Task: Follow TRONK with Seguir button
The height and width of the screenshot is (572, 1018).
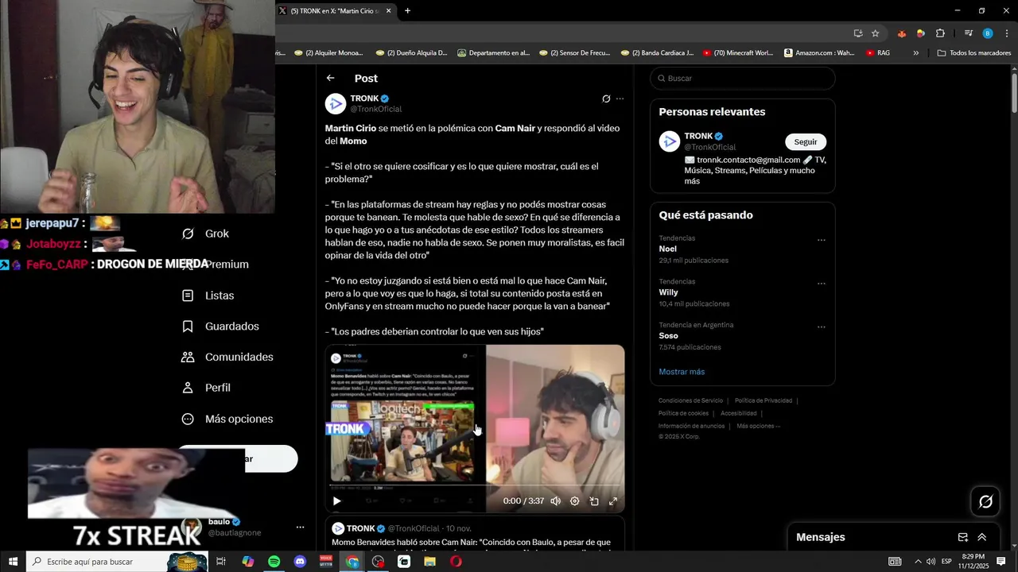Action: [806, 141]
